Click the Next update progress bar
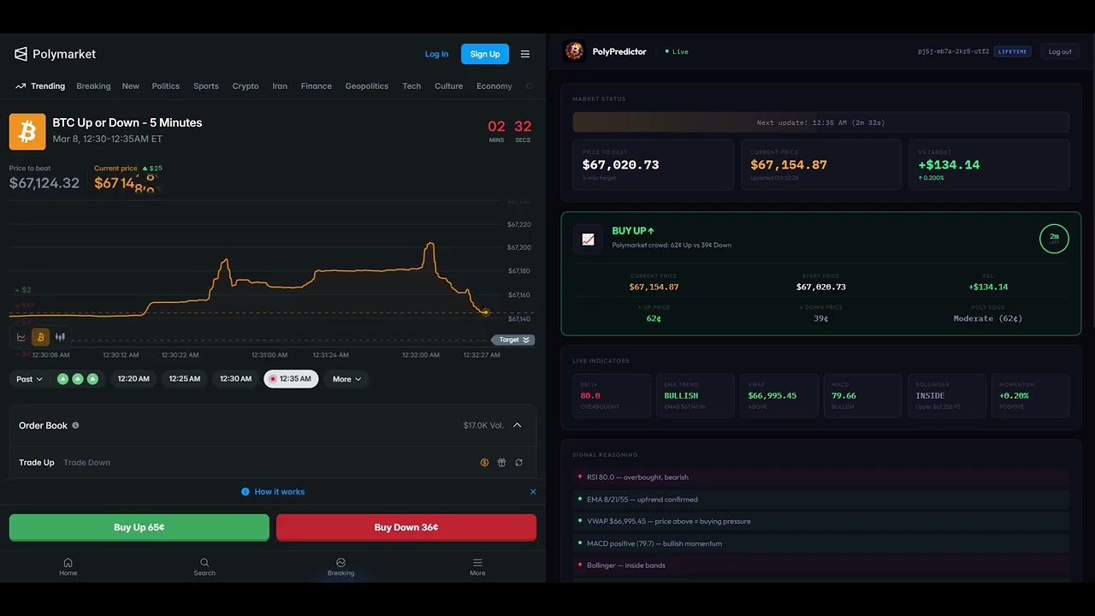The image size is (1095, 616). [821, 122]
